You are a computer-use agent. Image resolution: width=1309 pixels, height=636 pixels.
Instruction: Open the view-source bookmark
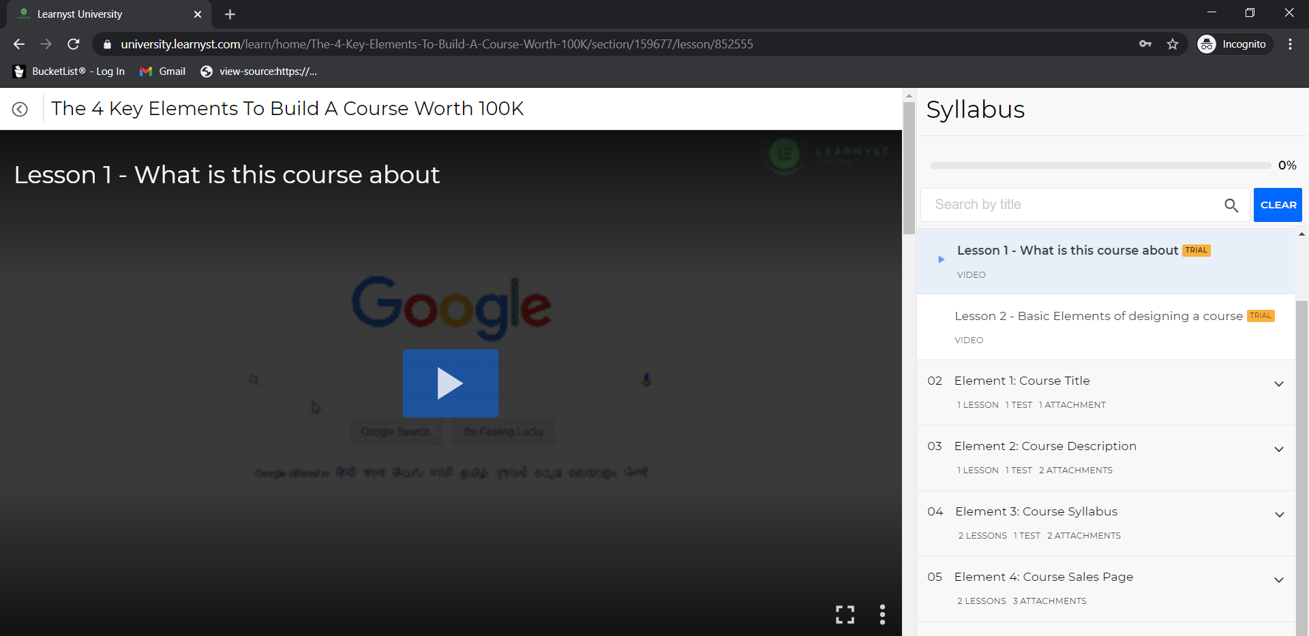[259, 71]
